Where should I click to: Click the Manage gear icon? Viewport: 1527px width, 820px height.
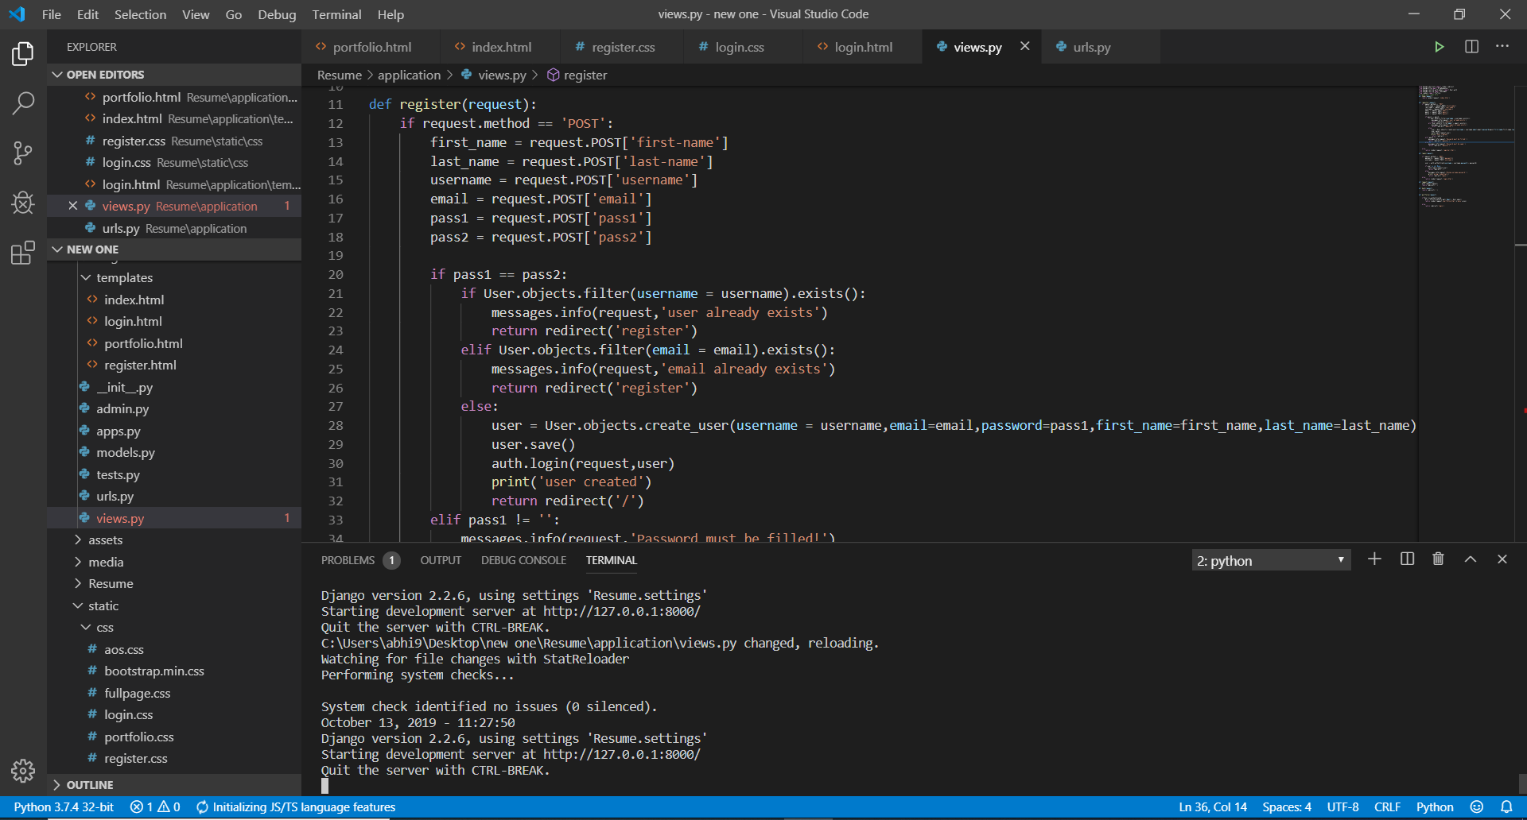pyautogui.click(x=23, y=770)
